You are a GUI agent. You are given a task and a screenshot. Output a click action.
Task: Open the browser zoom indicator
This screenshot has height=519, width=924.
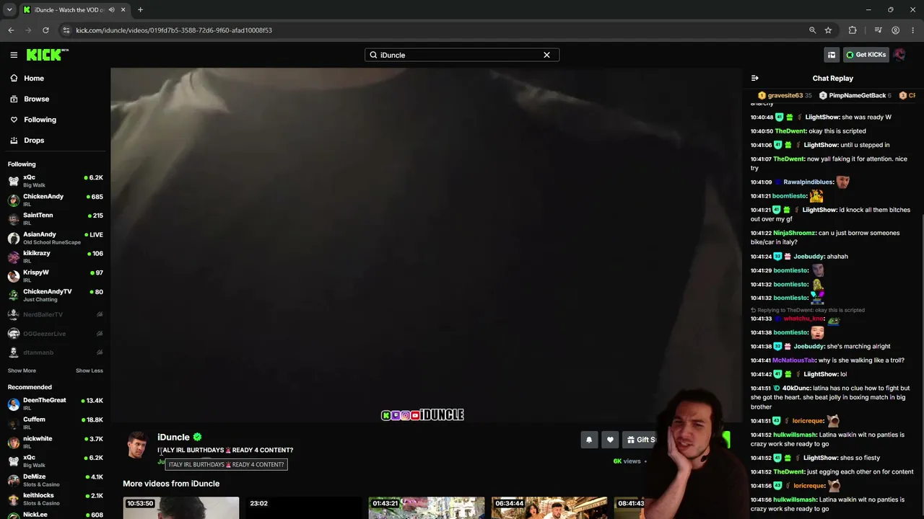point(812,30)
